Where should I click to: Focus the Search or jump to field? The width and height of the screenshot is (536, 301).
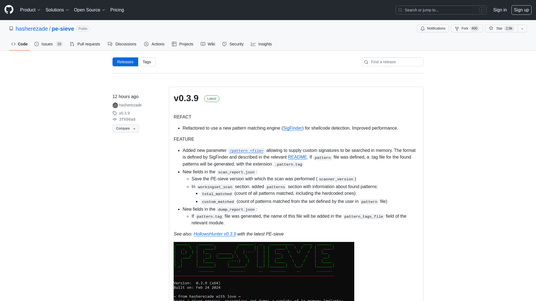pos(441,10)
